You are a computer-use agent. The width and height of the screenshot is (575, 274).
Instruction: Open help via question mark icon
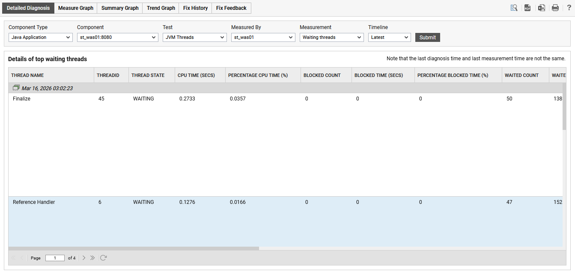(569, 8)
